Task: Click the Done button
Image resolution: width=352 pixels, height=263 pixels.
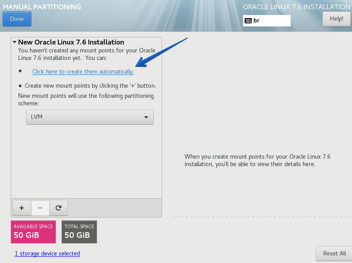Action: tap(17, 19)
